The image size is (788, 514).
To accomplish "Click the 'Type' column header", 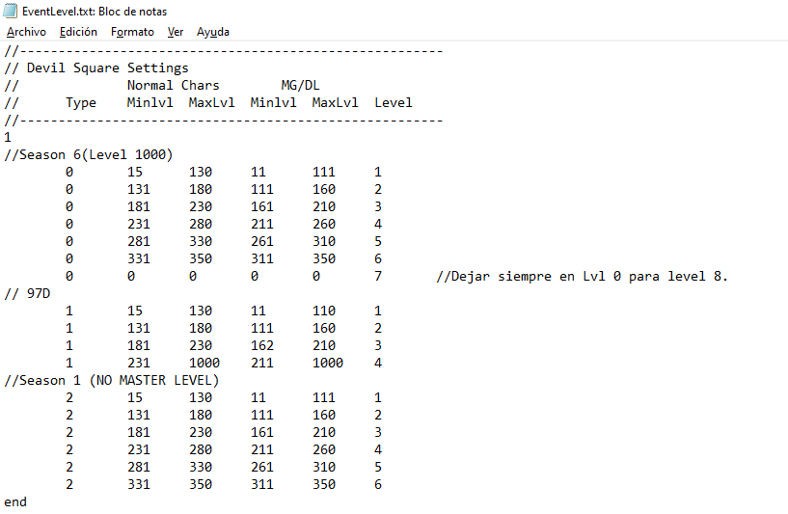I will pos(81,103).
